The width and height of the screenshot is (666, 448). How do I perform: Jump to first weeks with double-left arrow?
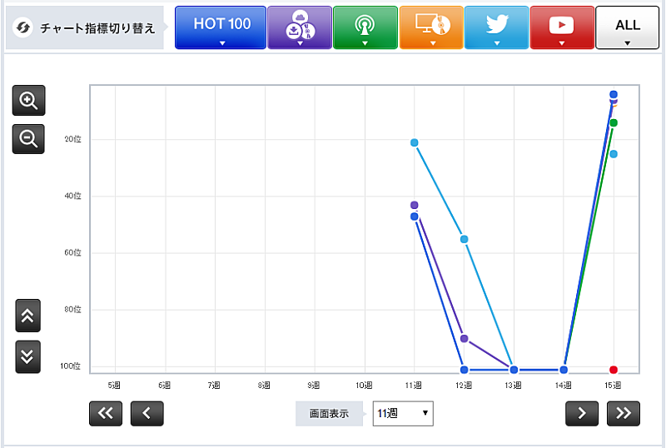105,413
